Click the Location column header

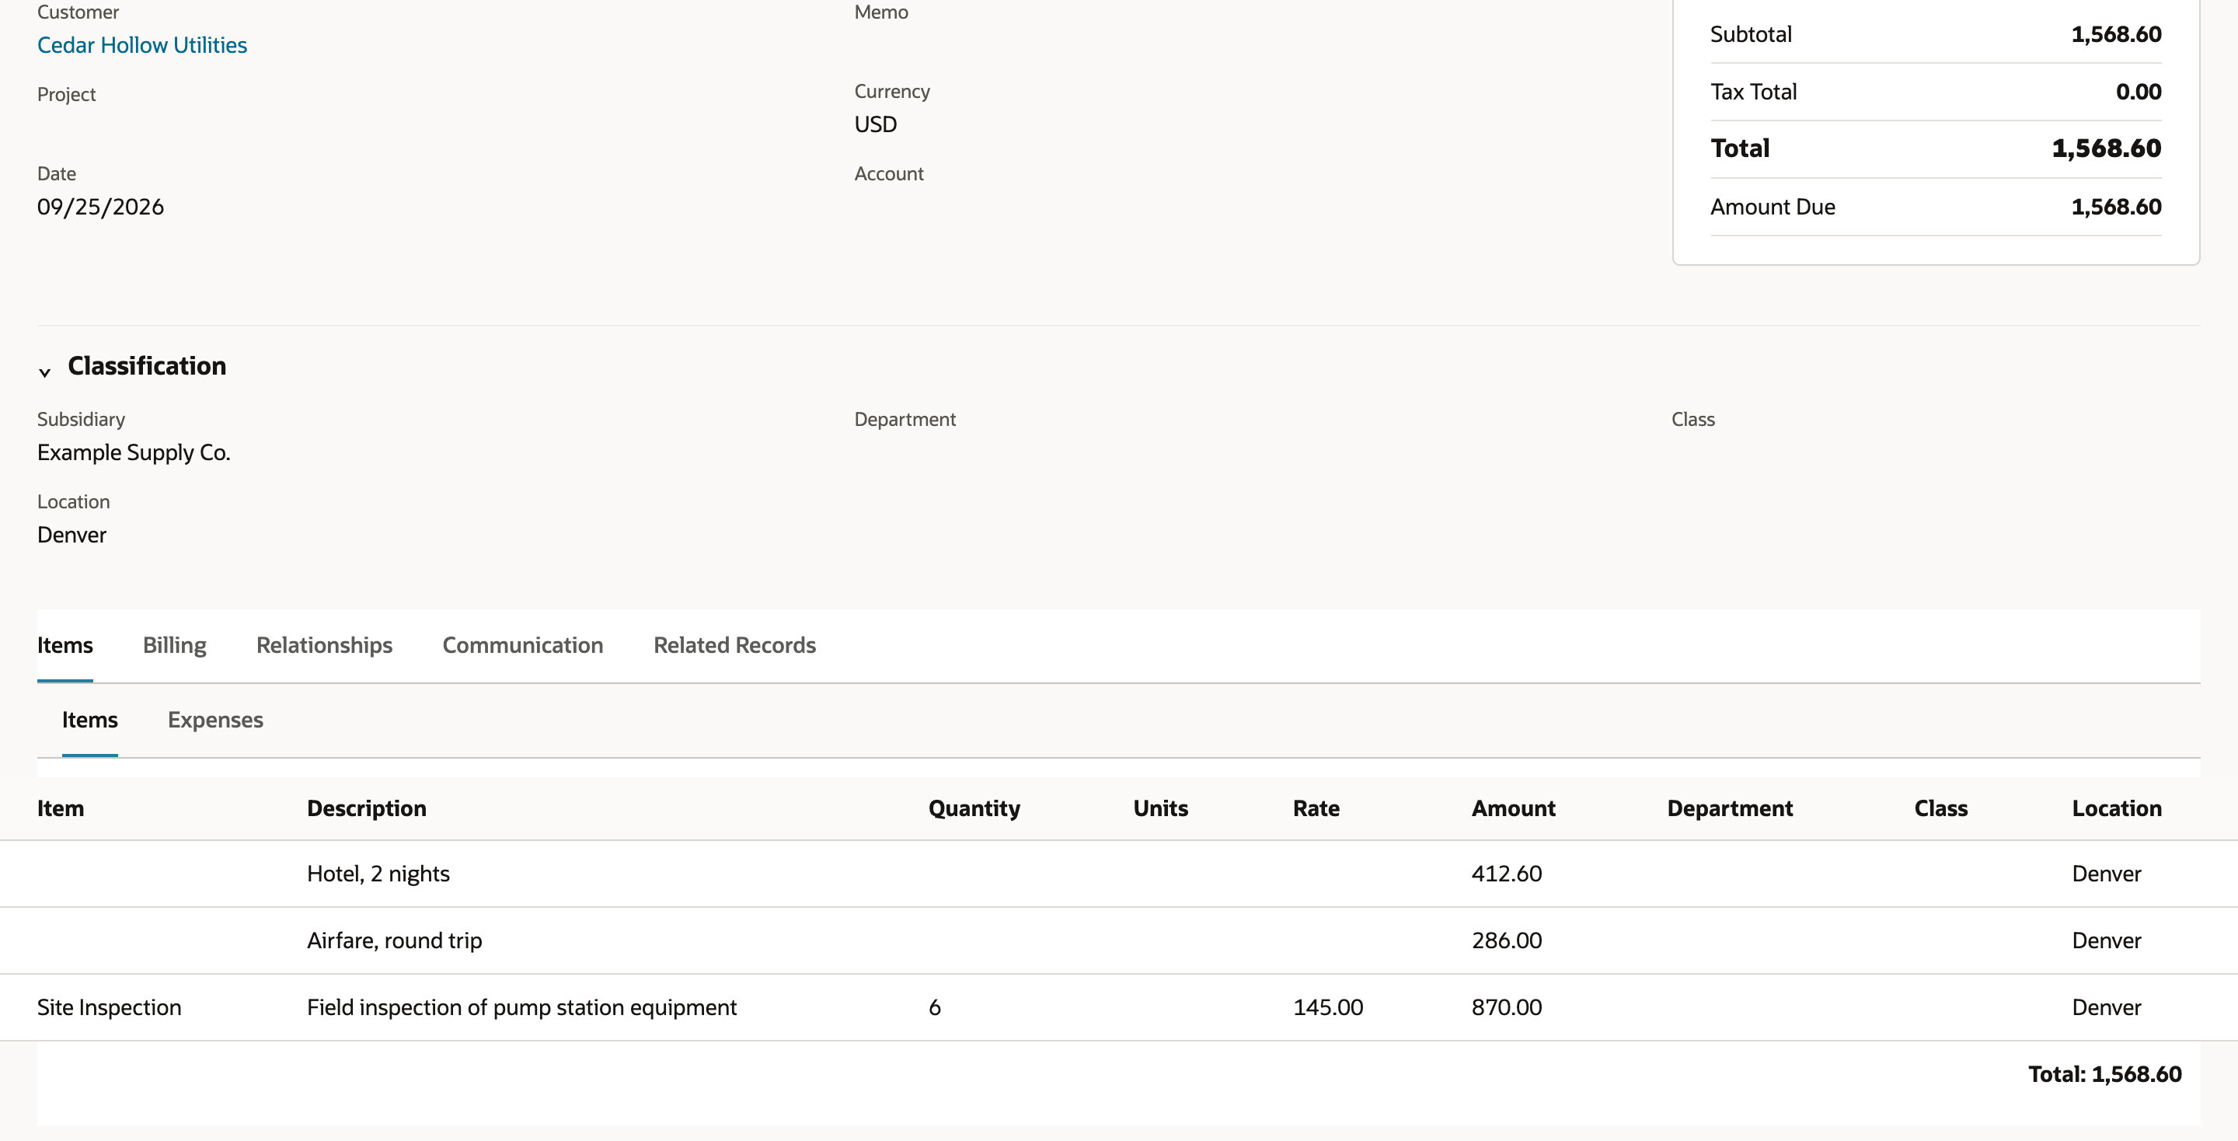pyautogui.click(x=2116, y=808)
